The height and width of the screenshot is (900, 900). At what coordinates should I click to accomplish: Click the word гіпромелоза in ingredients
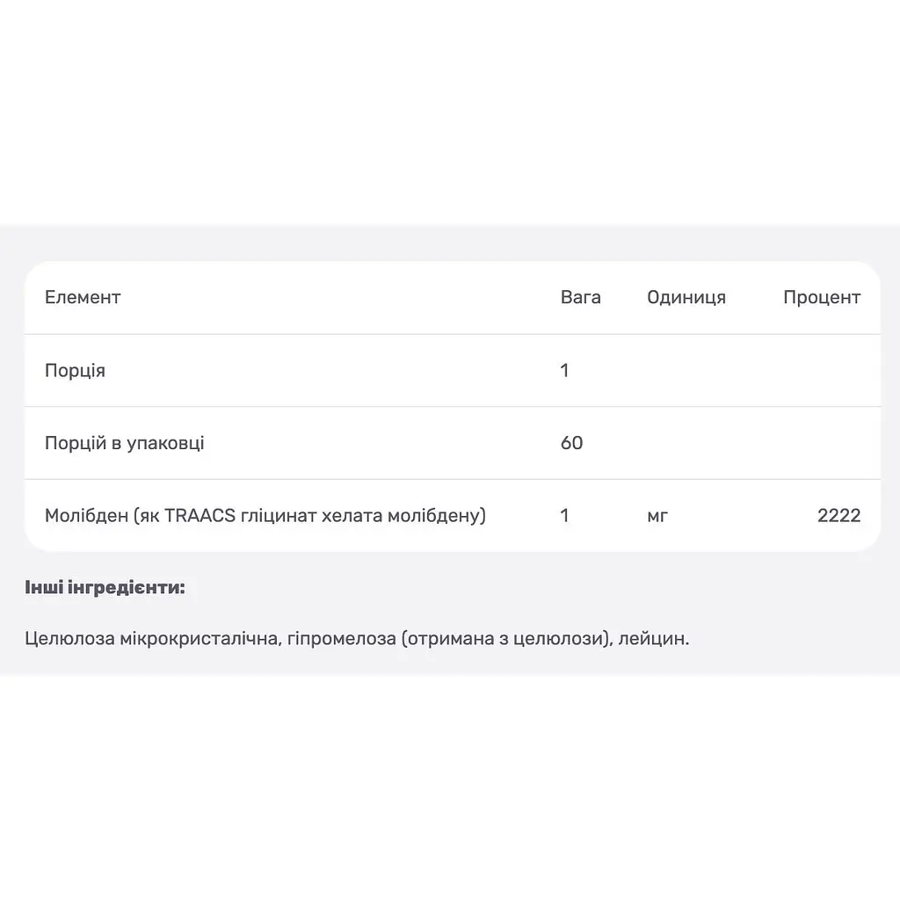tap(342, 638)
